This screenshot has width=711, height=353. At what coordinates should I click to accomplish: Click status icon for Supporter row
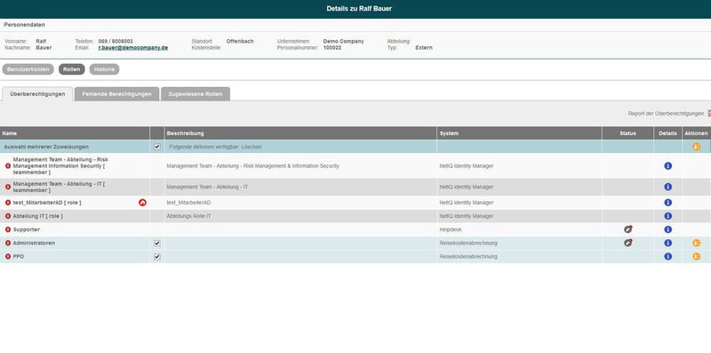point(628,229)
